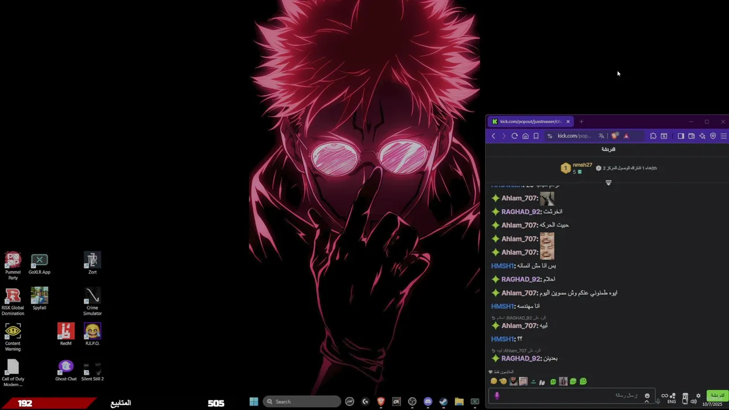Open Silent Still 2 desktop shortcut

(x=92, y=370)
